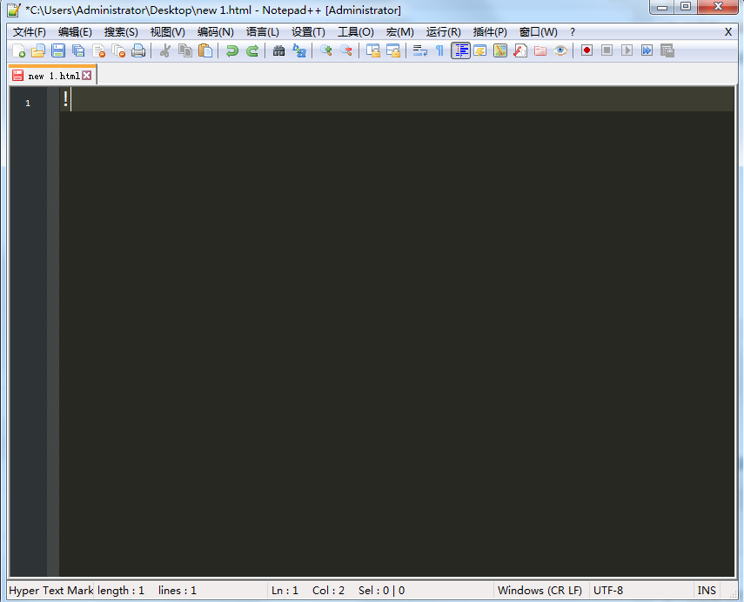The width and height of the screenshot is (744, 602).
Task: Open the 视图(V) menu
Action: click(167, 32)
